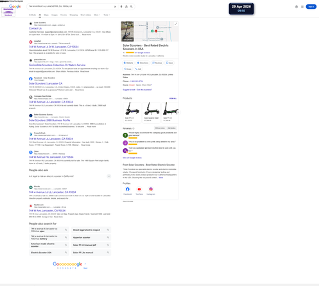321x286 pixels.
Task: Open YouTube profile icon in Profiles
Action: (x=139, y=189)
